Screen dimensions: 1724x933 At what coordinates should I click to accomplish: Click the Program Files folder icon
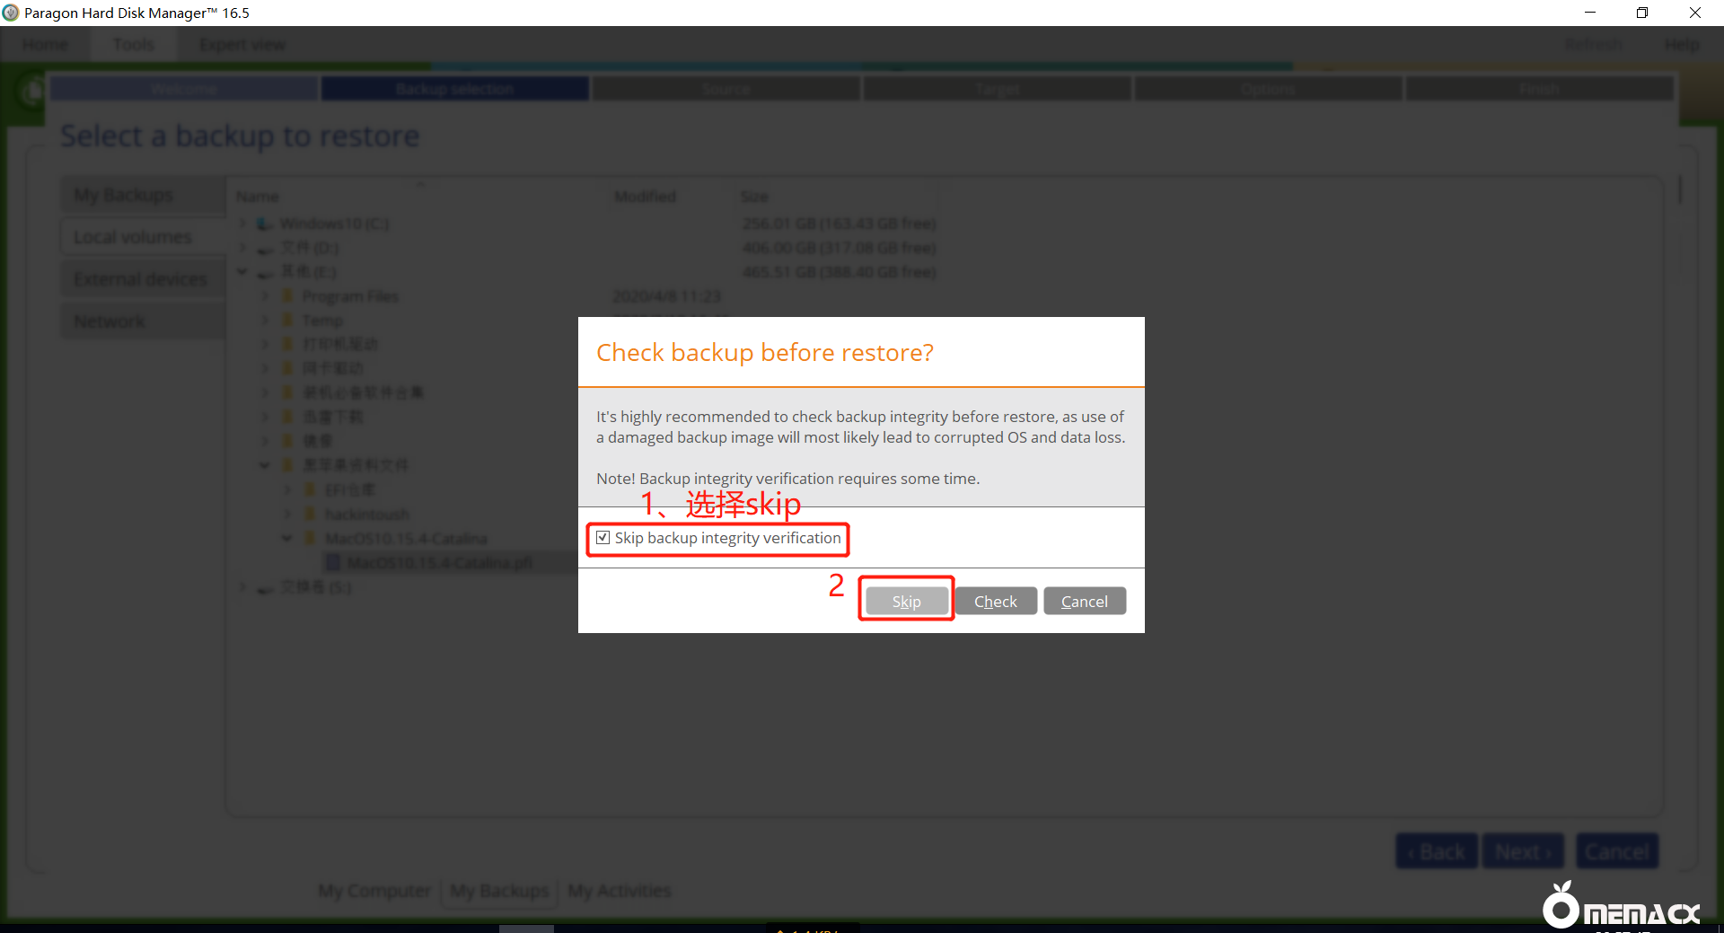288,296
